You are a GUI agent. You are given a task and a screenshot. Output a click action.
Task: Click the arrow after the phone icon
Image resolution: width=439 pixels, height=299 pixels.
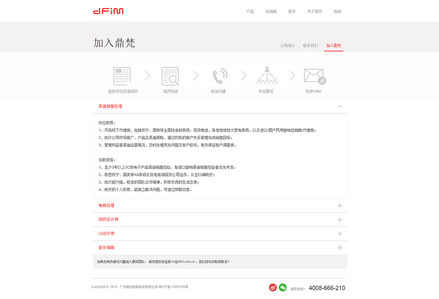coord(244,75)
